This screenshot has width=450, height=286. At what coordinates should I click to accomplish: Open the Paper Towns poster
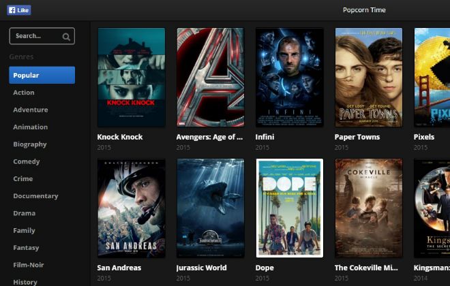pyautogui.click(x=369, y=78)
